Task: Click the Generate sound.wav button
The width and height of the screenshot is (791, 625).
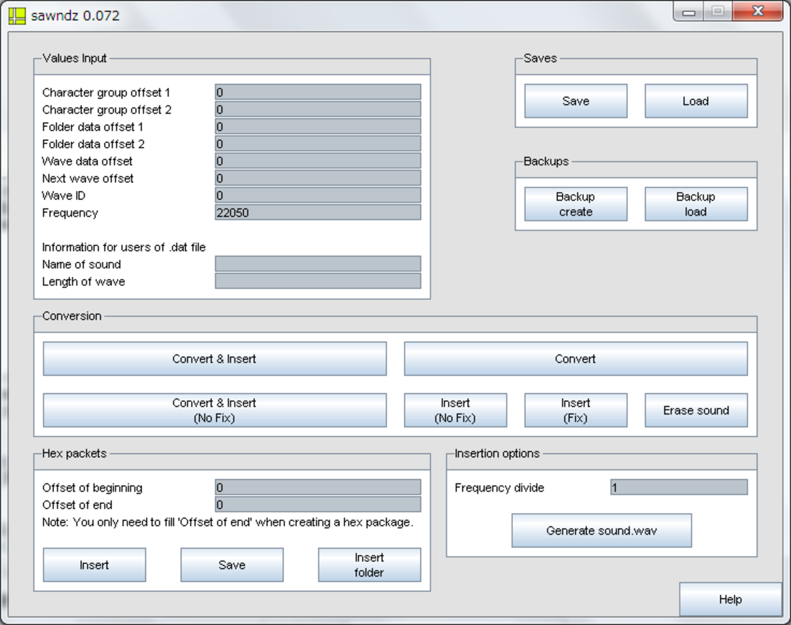Action: (x=602, y=531)
